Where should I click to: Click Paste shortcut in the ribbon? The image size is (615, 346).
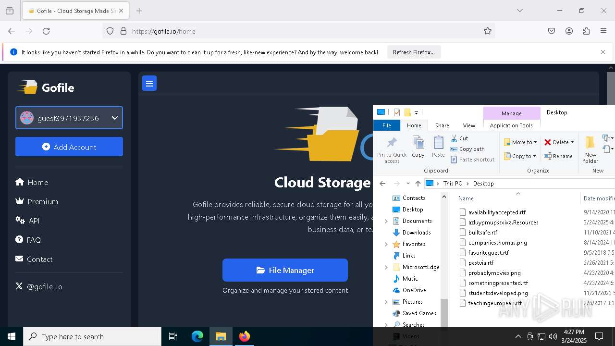coord(472,160)
